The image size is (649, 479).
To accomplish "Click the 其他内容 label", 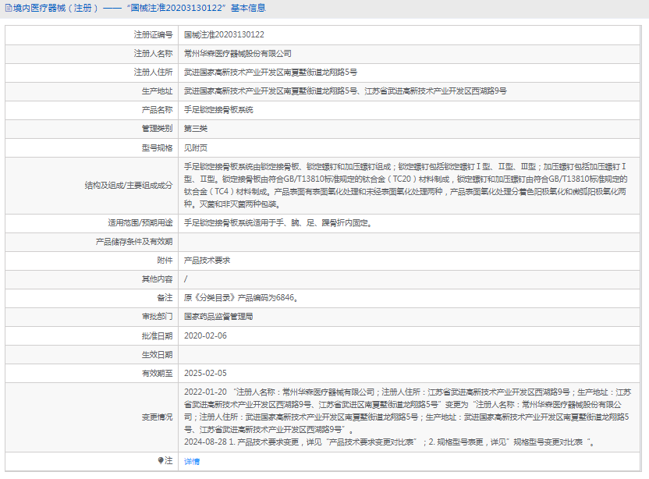I will point(157,279).
